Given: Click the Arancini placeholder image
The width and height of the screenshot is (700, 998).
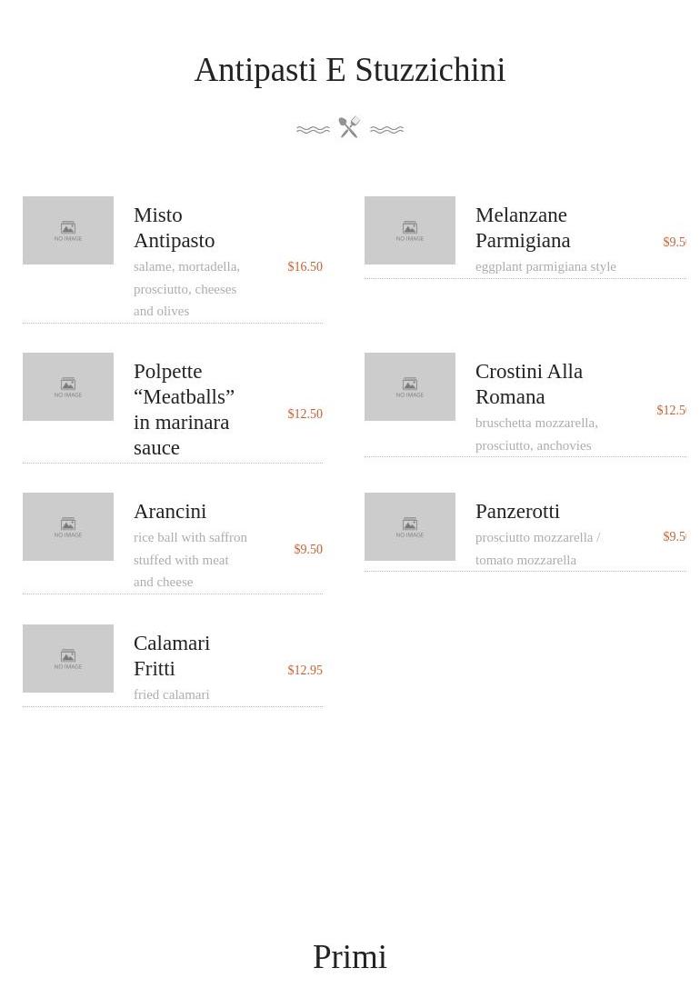Looking at the screenshot, I should (68, 526).
